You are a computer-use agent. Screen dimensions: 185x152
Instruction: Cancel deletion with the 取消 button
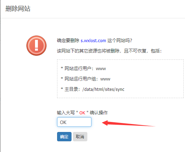coord(80,136)
